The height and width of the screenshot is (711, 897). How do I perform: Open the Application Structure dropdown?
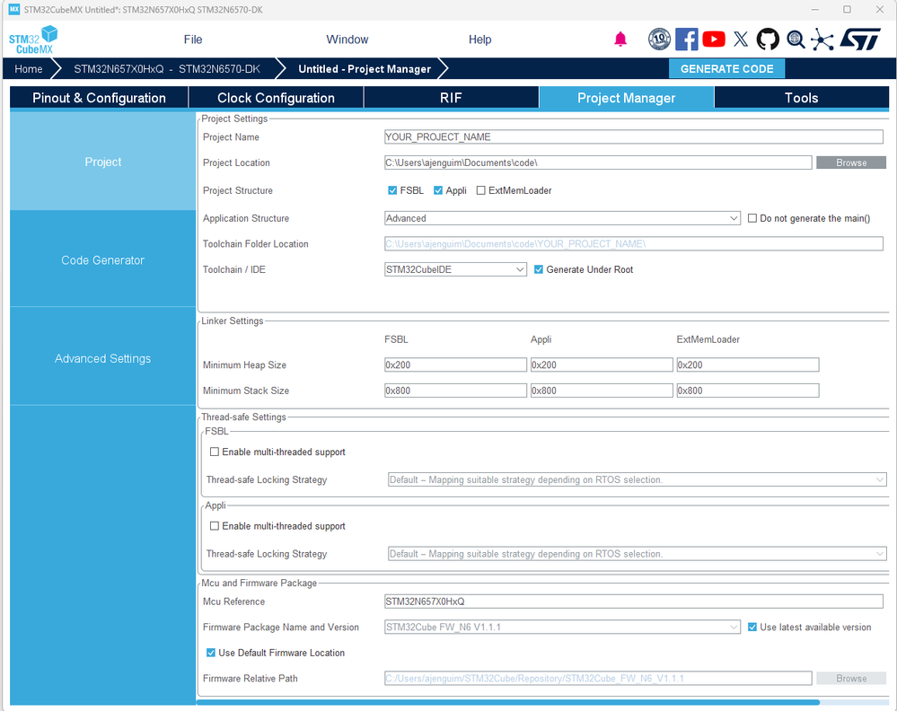pyautogui.click(x=562, y=218)
